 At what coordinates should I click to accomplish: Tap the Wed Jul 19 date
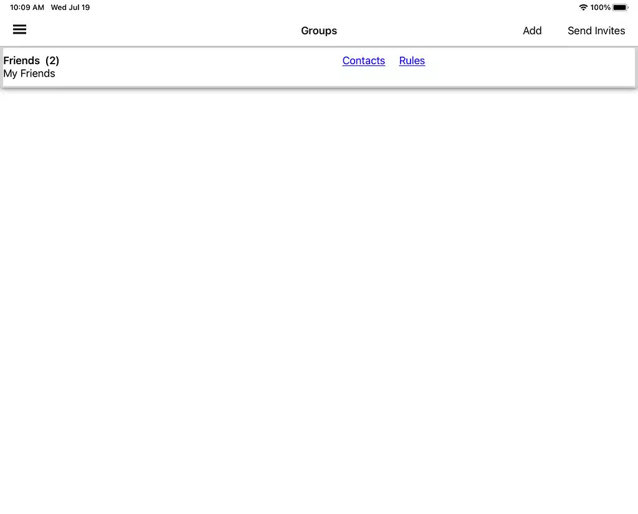click(70, 7)
